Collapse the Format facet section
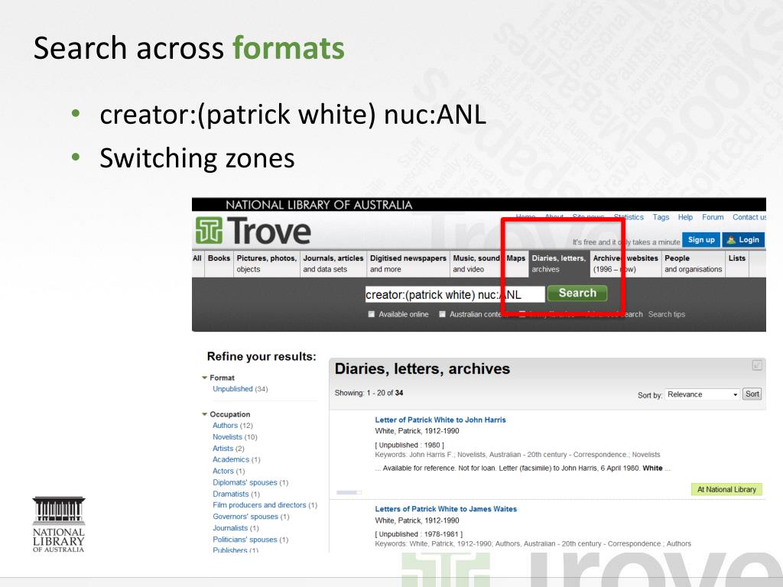The height and width of the screenshot is (587, 783). (x=205, y=378)
